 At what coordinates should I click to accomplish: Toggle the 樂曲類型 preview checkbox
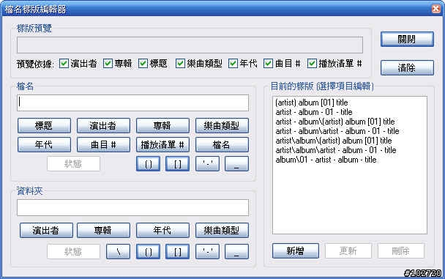(x=180, y=63)
